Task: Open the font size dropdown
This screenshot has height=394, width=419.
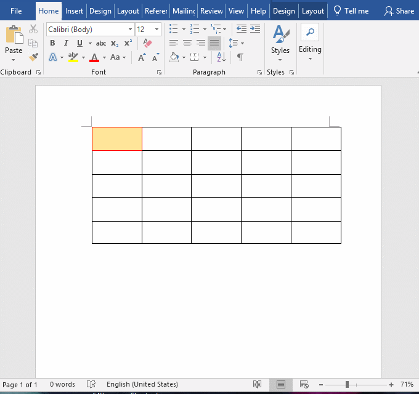Action: pyautogui.click(x=157, y=29)
